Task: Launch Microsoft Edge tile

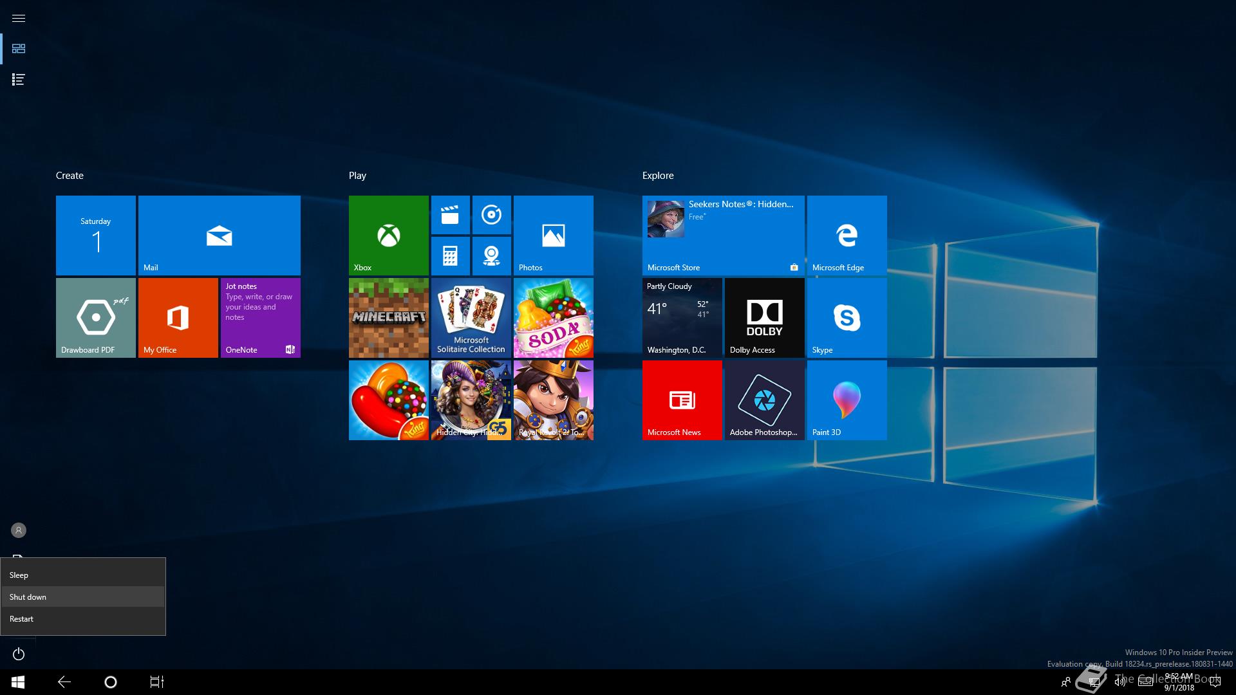Action: pyautogui.click(x=847, y=236)
